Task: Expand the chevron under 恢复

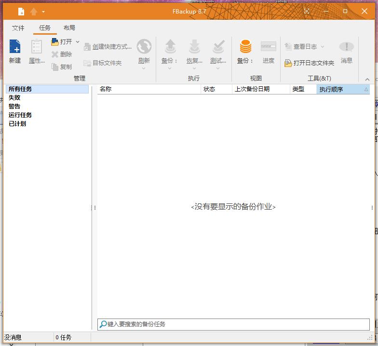Action: [194, 68]
